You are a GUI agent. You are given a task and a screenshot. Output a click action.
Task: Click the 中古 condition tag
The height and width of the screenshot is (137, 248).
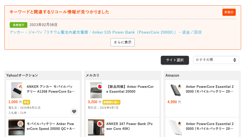(x=26, y=102)
